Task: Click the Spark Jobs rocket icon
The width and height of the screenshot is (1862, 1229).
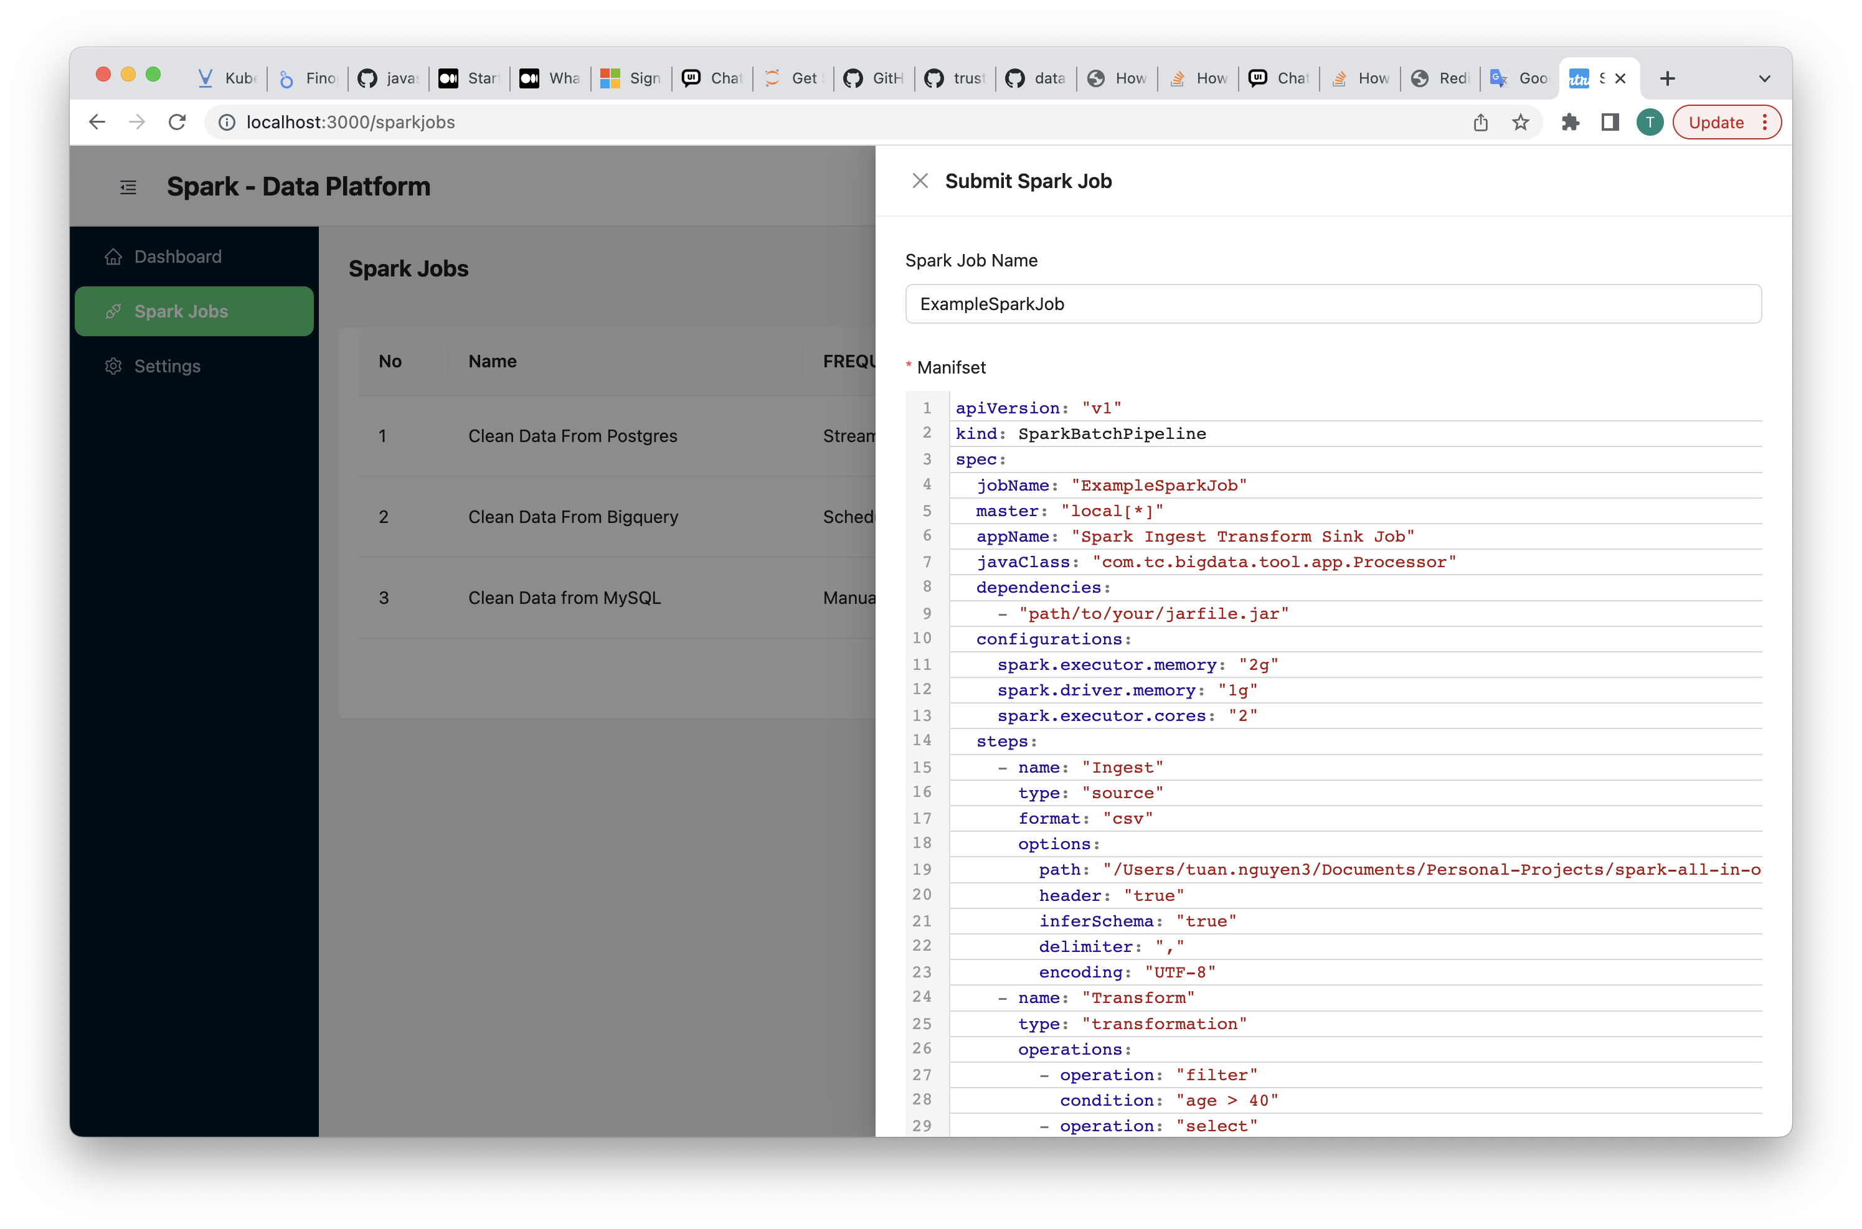Action: click(114, 311)
